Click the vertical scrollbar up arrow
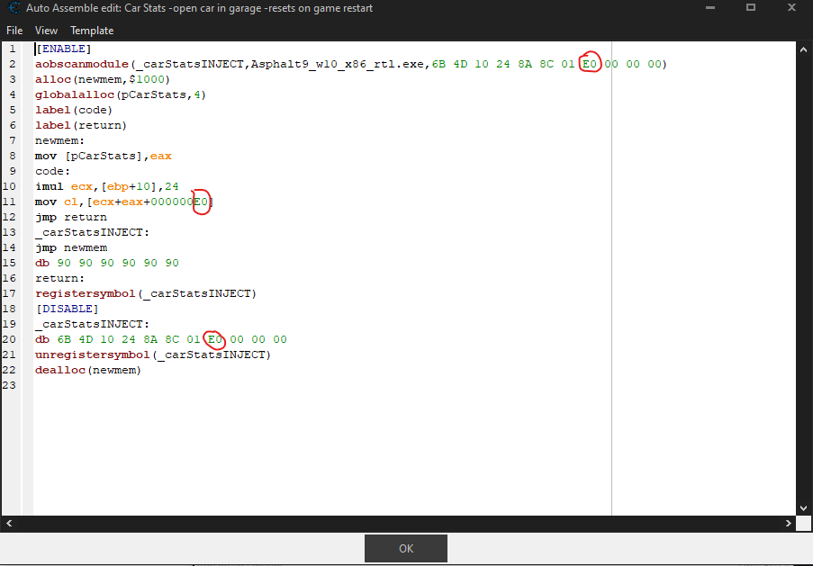 point(803,49)
